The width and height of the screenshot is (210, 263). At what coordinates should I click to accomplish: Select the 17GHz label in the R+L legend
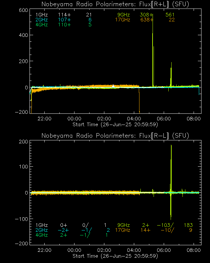point(123,20)
